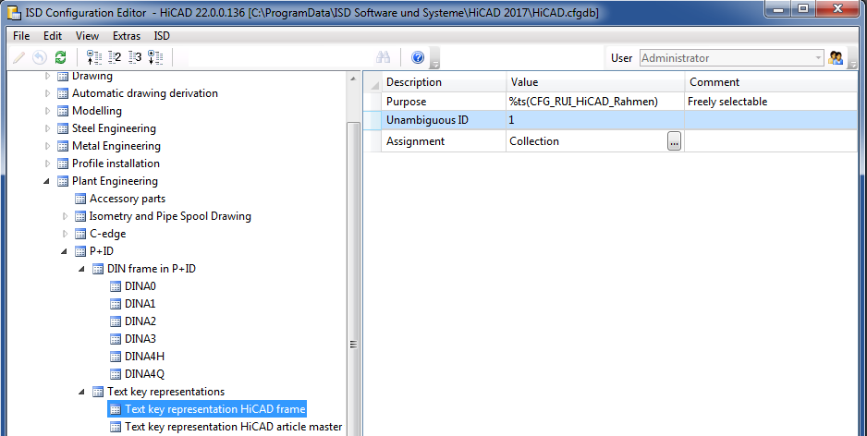Open the toolbar options arrow beside help icon

click(435, 60)
